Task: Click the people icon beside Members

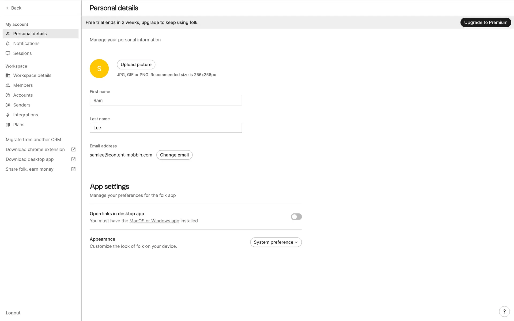Action: pyautogui.click(x=8, y=85)
